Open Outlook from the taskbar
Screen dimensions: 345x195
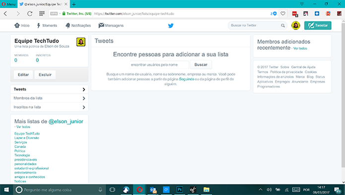pyautogui.click(x=153, y=190)
